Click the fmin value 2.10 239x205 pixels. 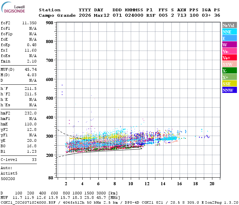pos(32,61)
